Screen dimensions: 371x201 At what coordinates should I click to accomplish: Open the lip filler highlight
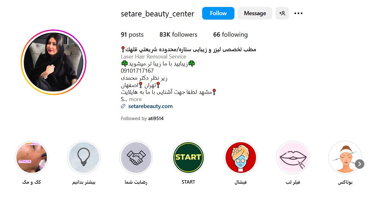(x=293, y=157)
